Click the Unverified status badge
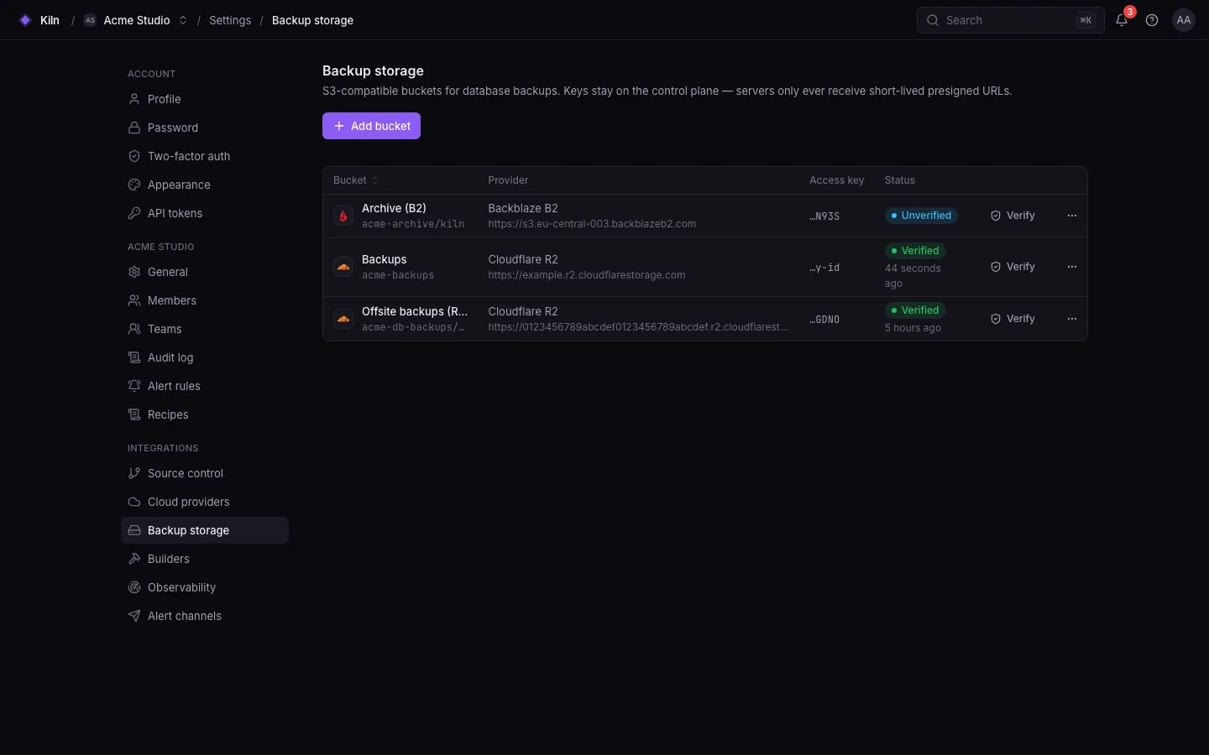This screenshot has width=1209, height=755. (921, 216)
